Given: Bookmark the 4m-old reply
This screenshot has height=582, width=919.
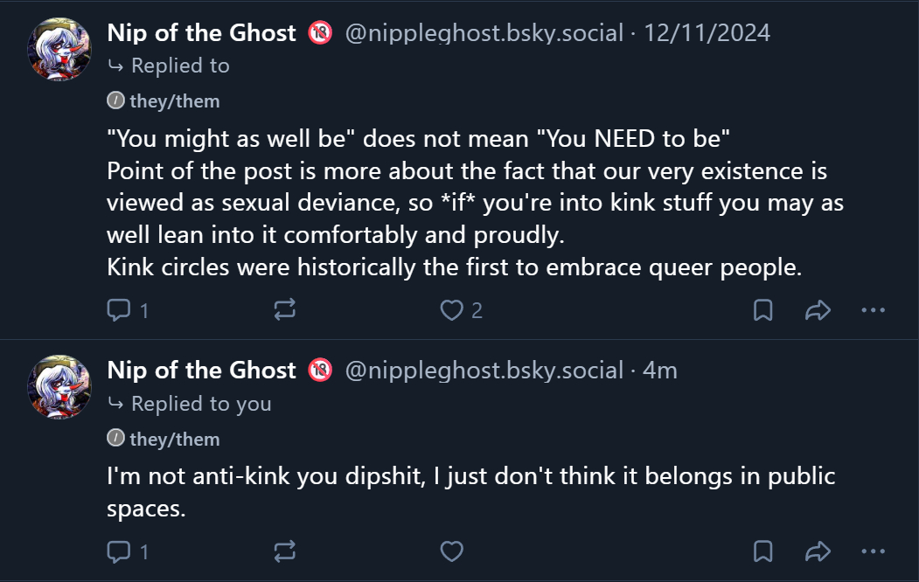Looking at the screenshot, I should point(762,551).
